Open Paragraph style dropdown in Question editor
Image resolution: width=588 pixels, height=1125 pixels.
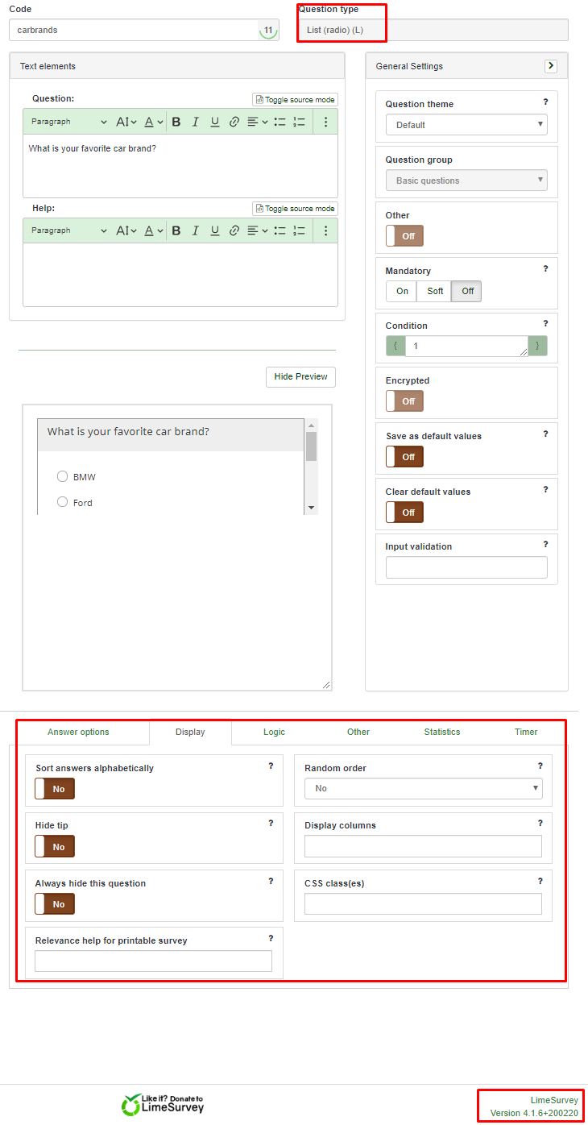click(x=69, y=122)
